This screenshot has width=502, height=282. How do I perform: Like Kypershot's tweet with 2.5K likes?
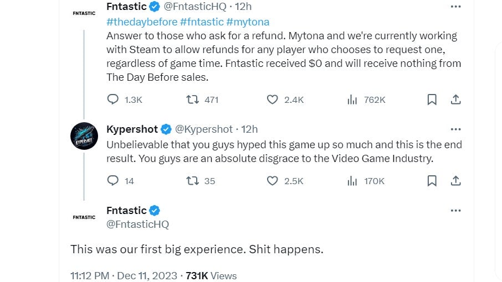272,181
